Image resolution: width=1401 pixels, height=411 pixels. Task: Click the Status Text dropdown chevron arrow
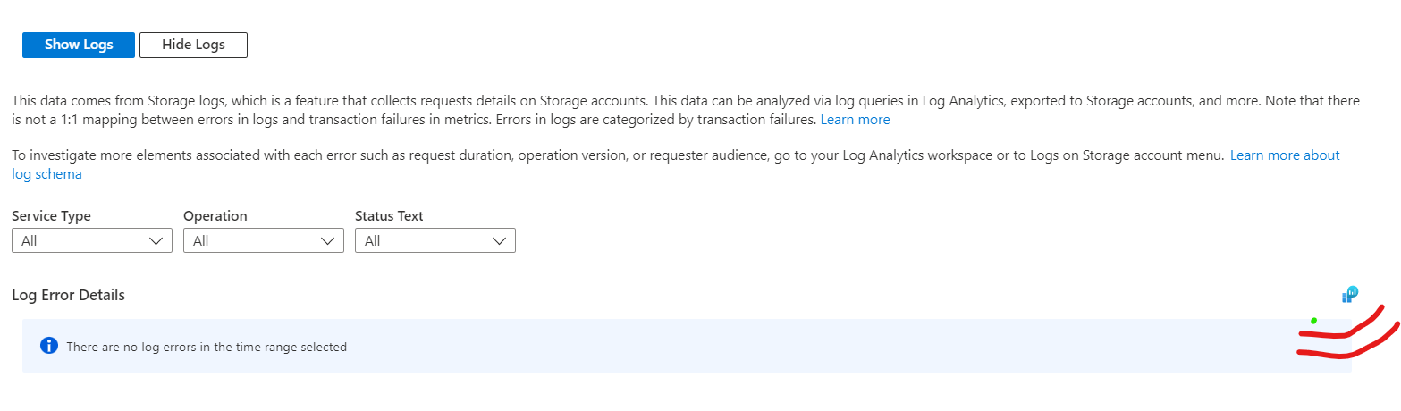point(500,241)
